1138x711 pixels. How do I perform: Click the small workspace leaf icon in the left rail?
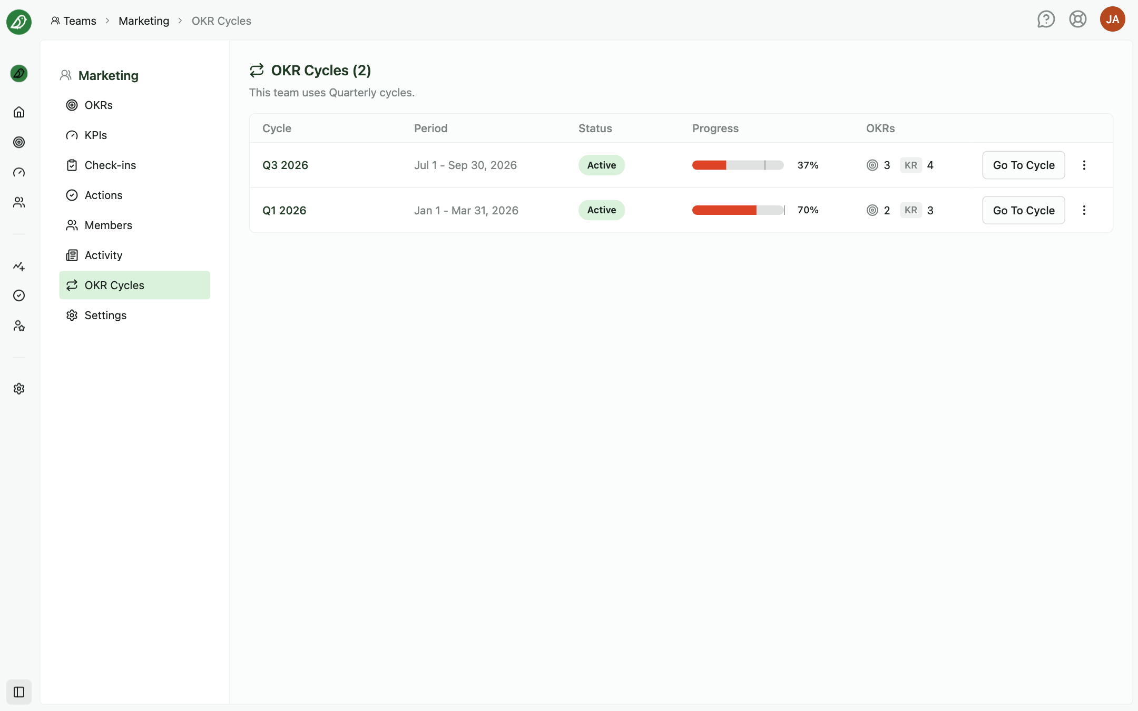[x=19, y=73]
